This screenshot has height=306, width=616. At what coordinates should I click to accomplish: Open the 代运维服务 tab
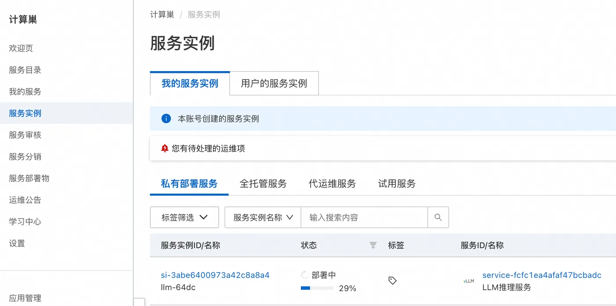[x=332, y=184]
